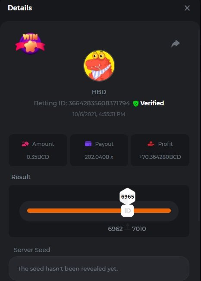Click the share arrow icon

[176, 43]
